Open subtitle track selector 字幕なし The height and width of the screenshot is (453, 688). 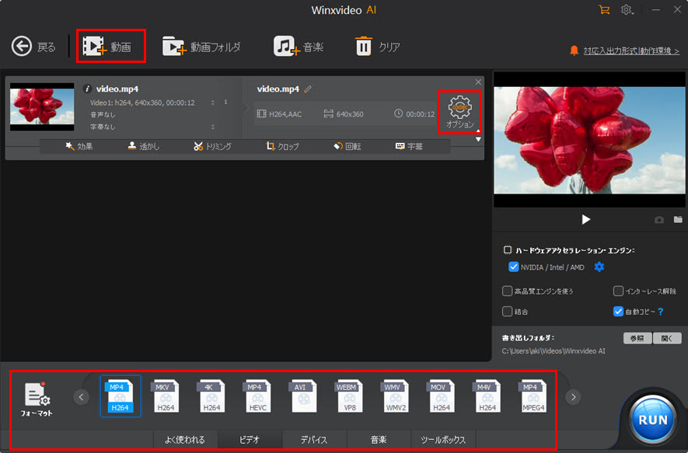tap(213, 127)
